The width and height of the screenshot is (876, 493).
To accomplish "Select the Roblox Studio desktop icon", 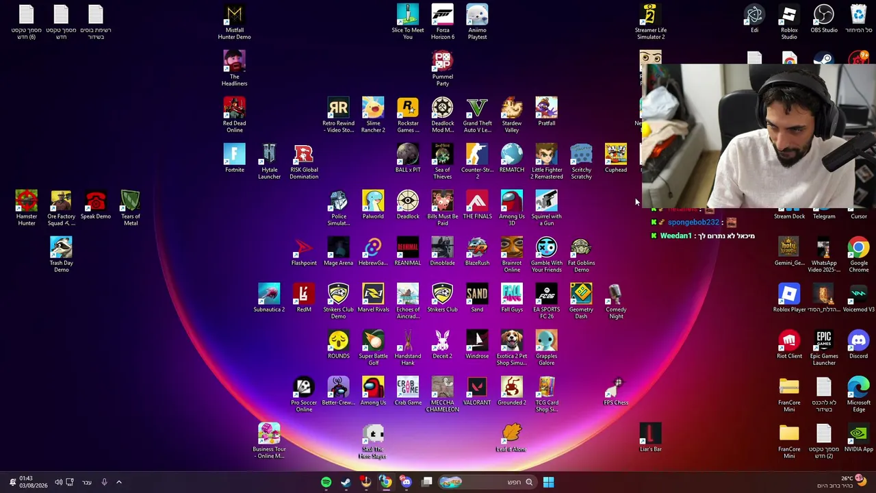I will [789, 22].
